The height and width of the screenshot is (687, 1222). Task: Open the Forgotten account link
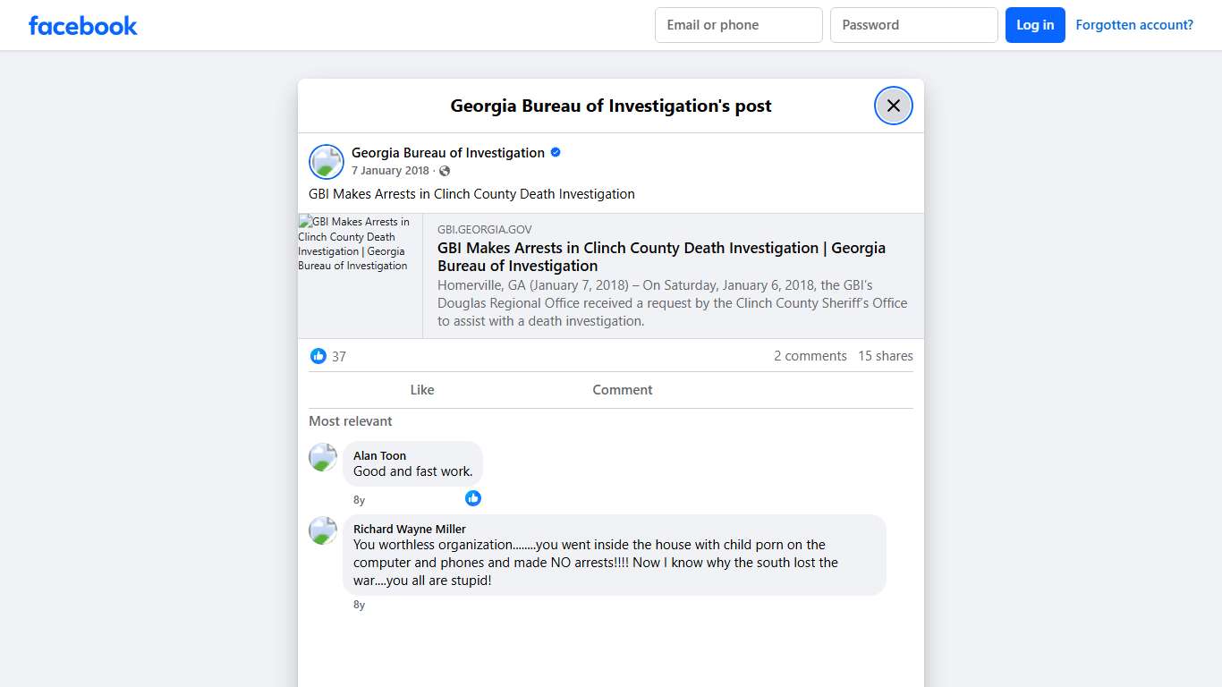1134,24
